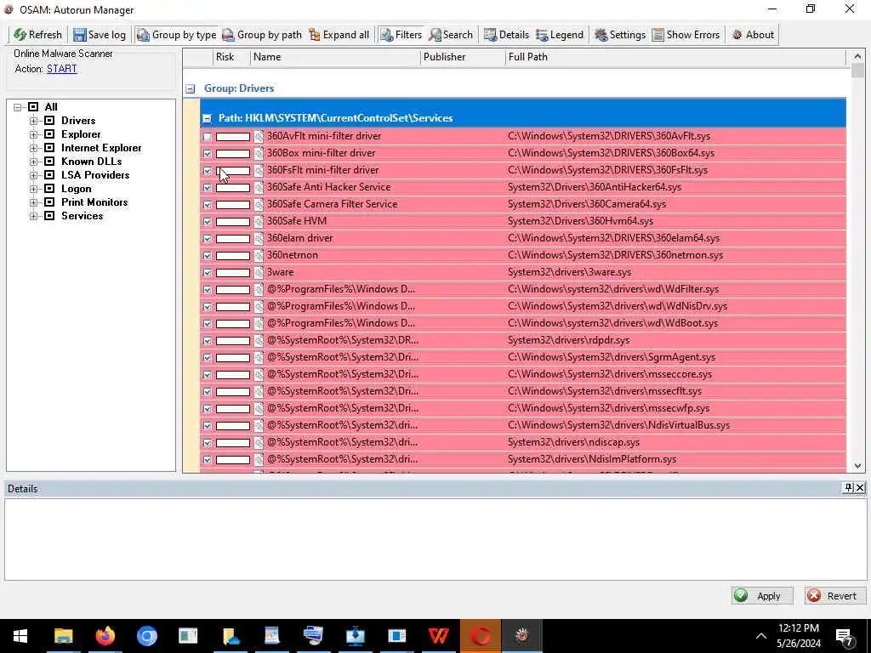The height and width of the screenshot is (653, 871).
Task: Expand the Drivers tree node
Action: 33,121
